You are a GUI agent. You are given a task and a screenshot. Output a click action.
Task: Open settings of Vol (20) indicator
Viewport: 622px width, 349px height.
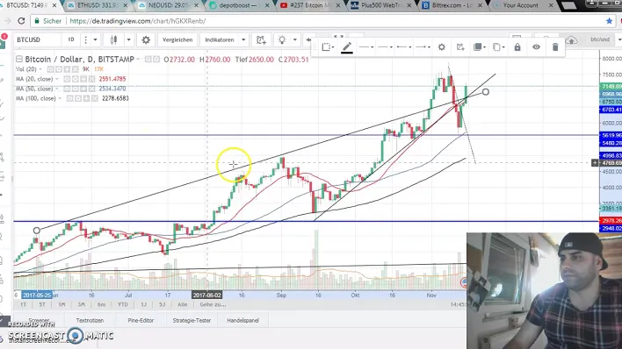(59, 69)
